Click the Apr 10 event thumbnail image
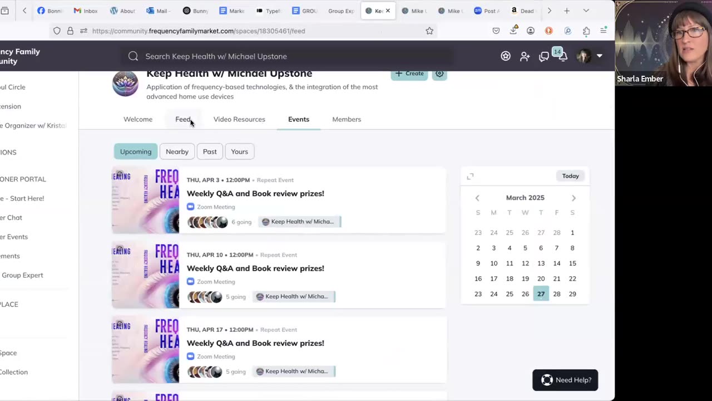The height and width of the screenshot is (401, 712). click(145, 275)
